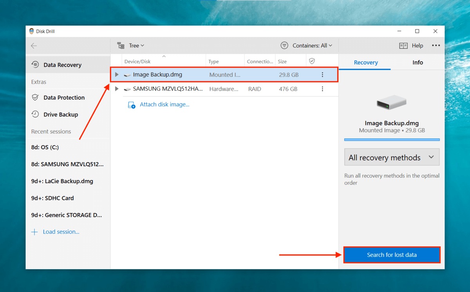Screen dimensions: 470x292
Task: Click the Mounted I... type cell
Action: (225, 75)
